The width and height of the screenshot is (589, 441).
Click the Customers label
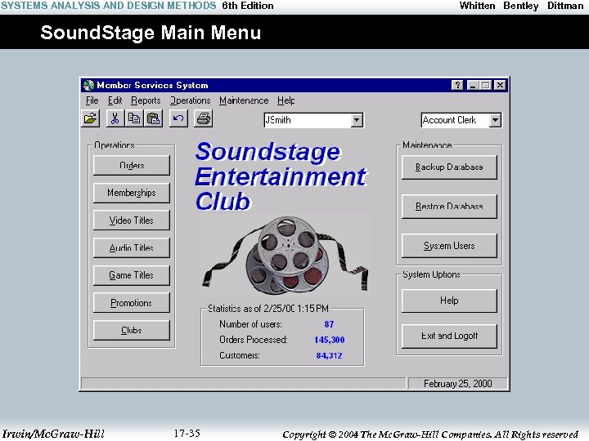pyautogui.click(x=240, y=355)
